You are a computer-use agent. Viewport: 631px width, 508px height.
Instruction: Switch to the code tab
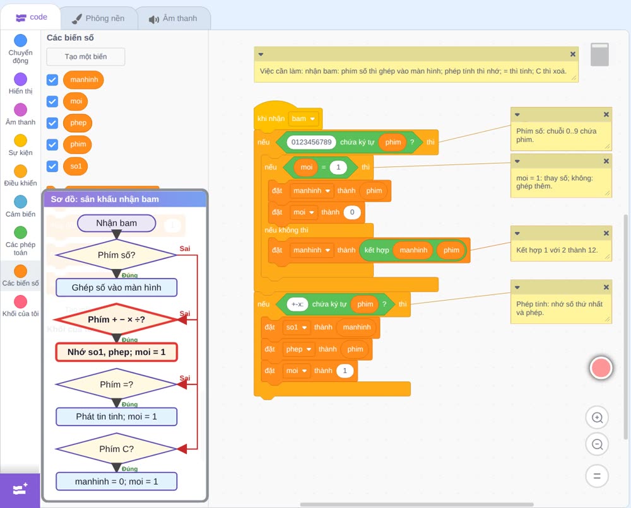click(32, 17)
